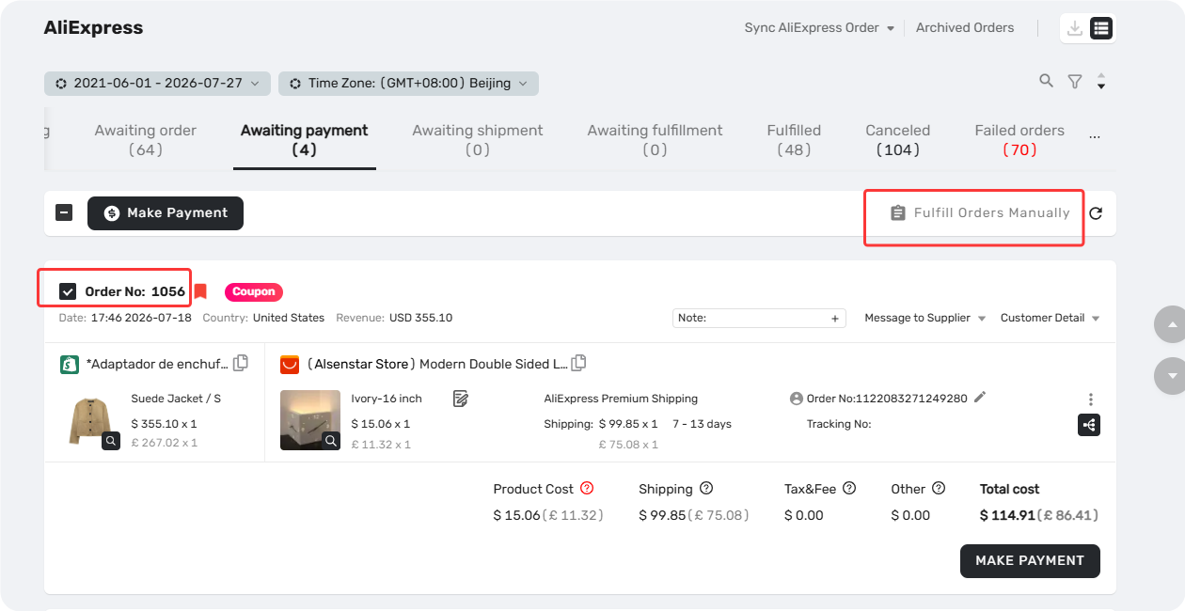Go to Awaiting fulfillment tab
The height and width of the screenshot is (611, 1185).
click(x=656, y=140)
